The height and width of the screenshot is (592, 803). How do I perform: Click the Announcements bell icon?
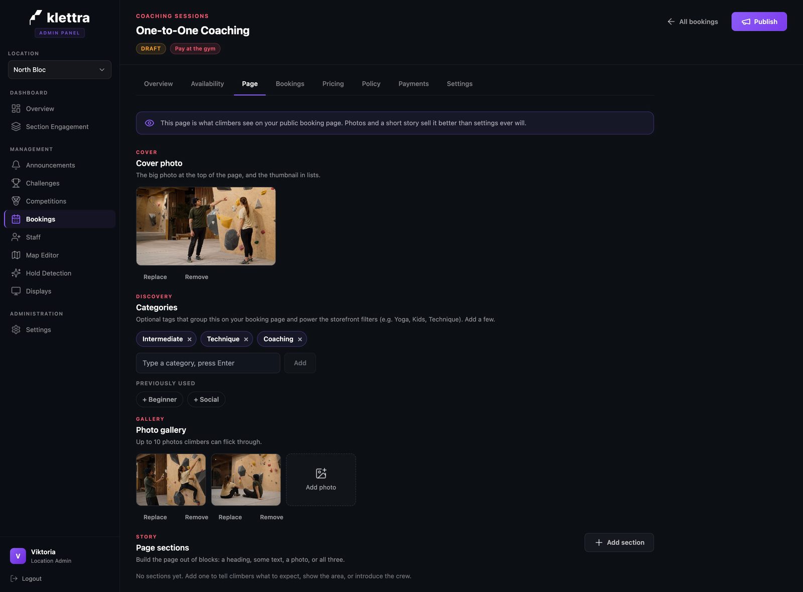pos(16,165)
